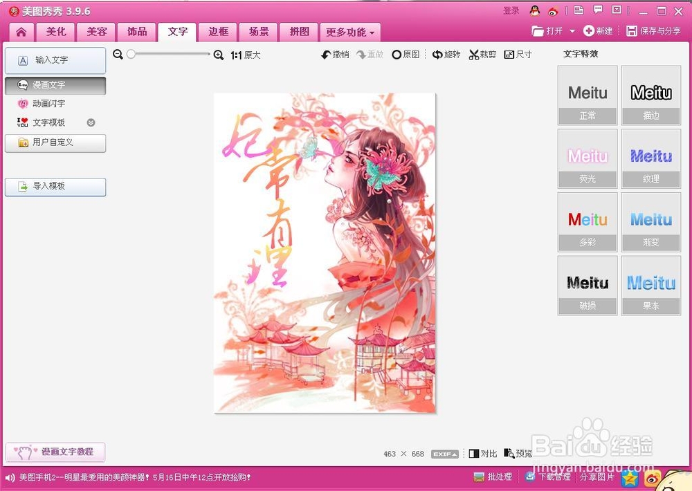The height and width of the screenshot is (491, 692).
Task: Open the home tab icon
Action: (21, 33)
